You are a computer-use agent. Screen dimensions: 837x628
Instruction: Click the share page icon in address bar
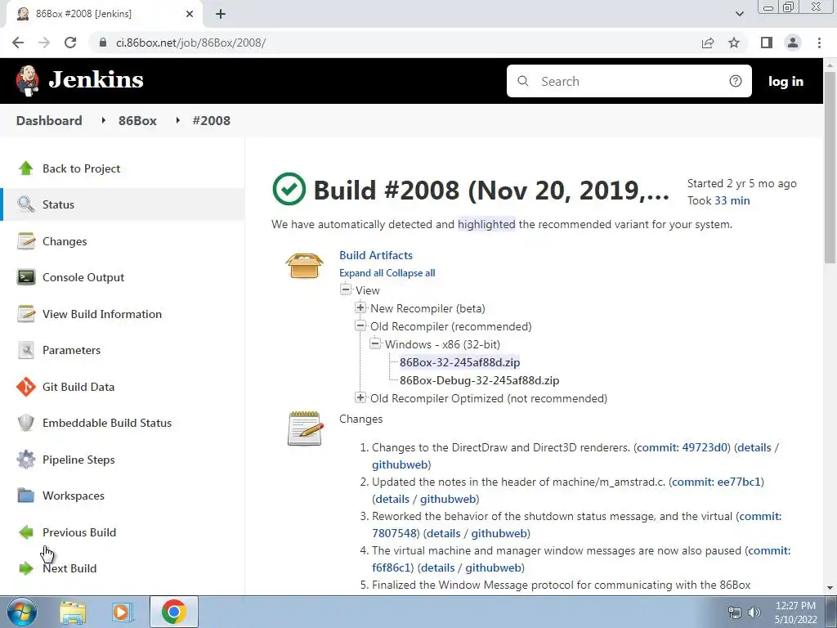708,43
